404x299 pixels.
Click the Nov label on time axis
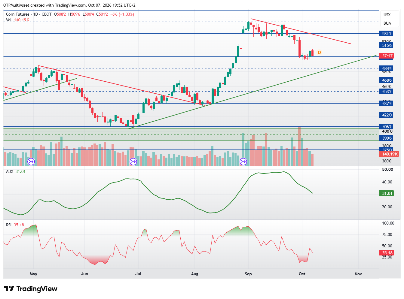[x=358, y=274]
